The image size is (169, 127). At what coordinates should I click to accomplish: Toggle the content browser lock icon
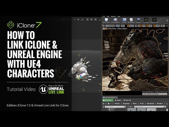click(x=167, y=104)
